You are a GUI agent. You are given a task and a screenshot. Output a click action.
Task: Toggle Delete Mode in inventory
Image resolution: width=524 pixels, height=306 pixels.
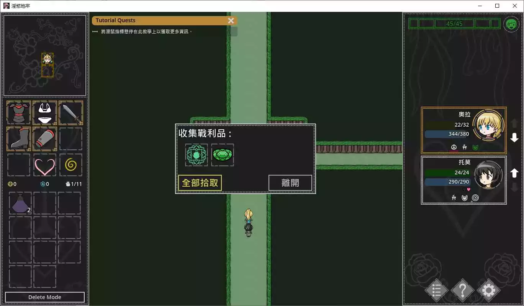[45, 297]
